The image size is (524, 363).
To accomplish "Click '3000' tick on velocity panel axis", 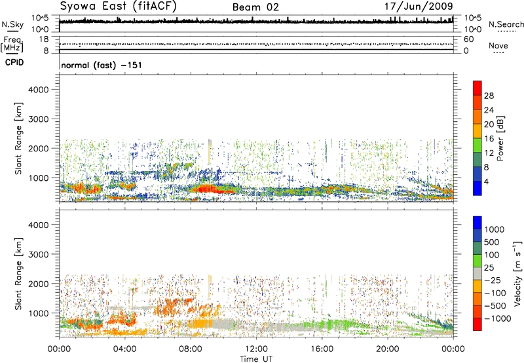I will point(39,254).
